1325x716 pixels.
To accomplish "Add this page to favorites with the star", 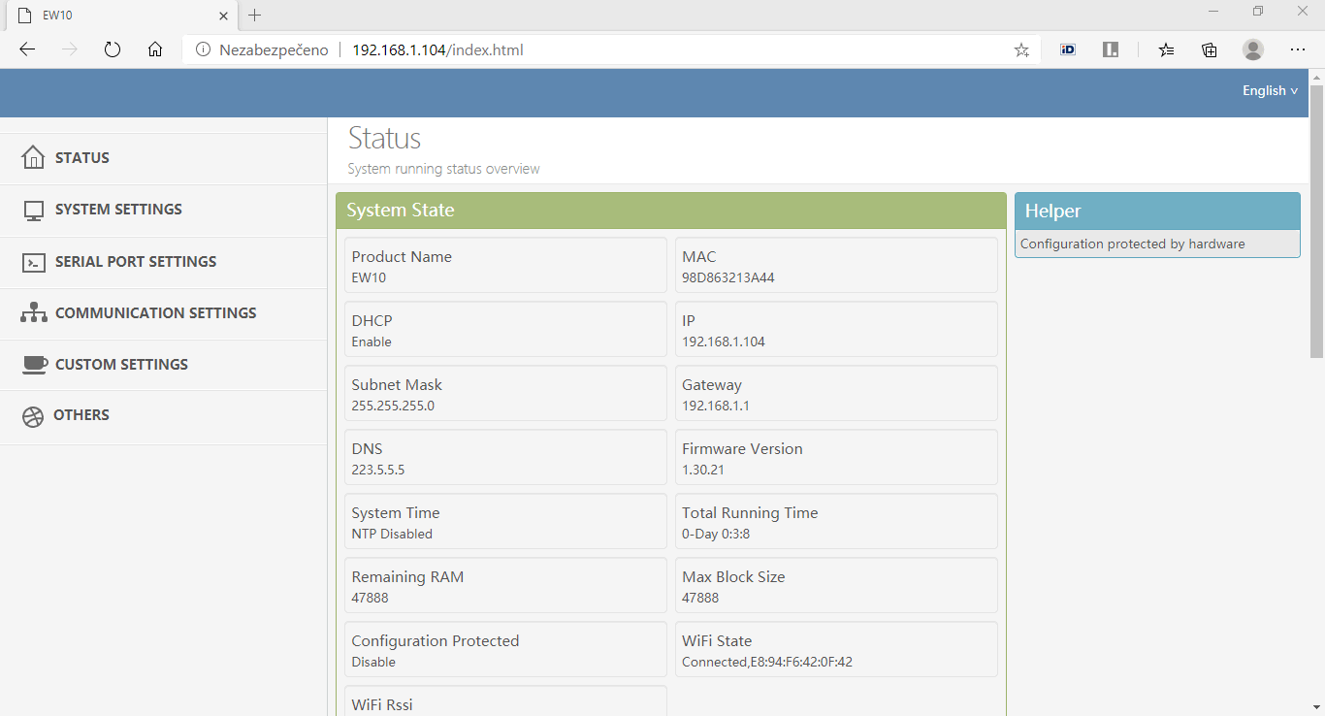I will (1021, 49).
